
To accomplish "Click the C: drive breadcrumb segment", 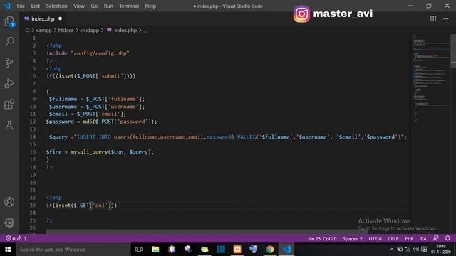I will pos(27,30).
